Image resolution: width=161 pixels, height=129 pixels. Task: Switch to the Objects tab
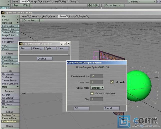(x=33, y=16)
